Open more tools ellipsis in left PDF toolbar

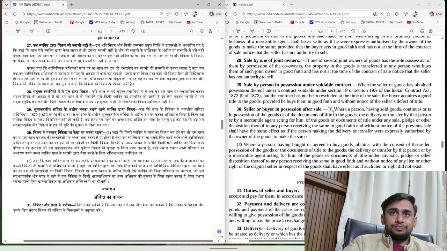57,31
